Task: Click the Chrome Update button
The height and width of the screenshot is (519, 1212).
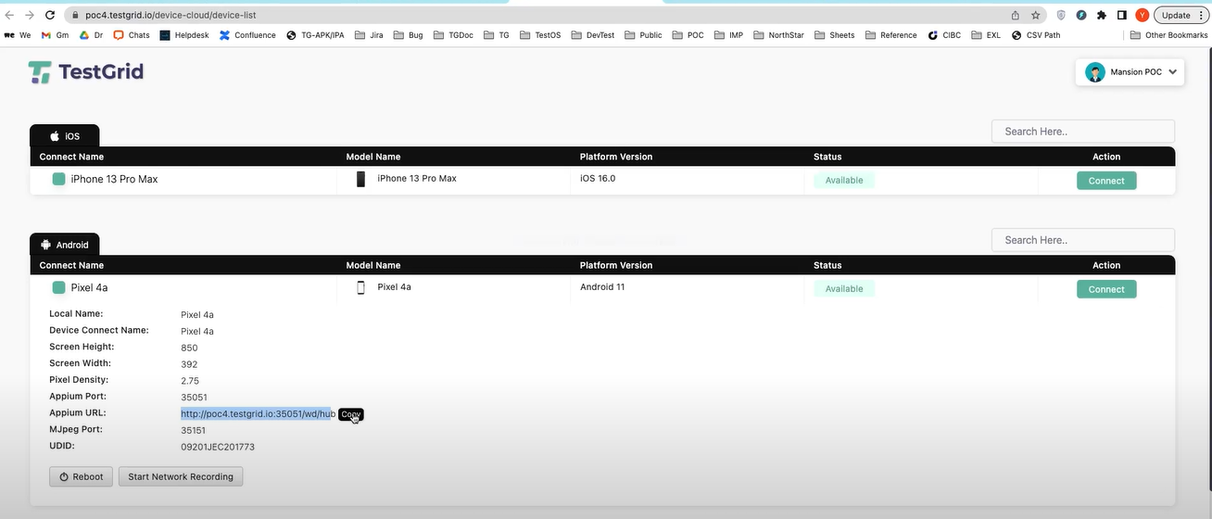Action: click(1181, 16)
